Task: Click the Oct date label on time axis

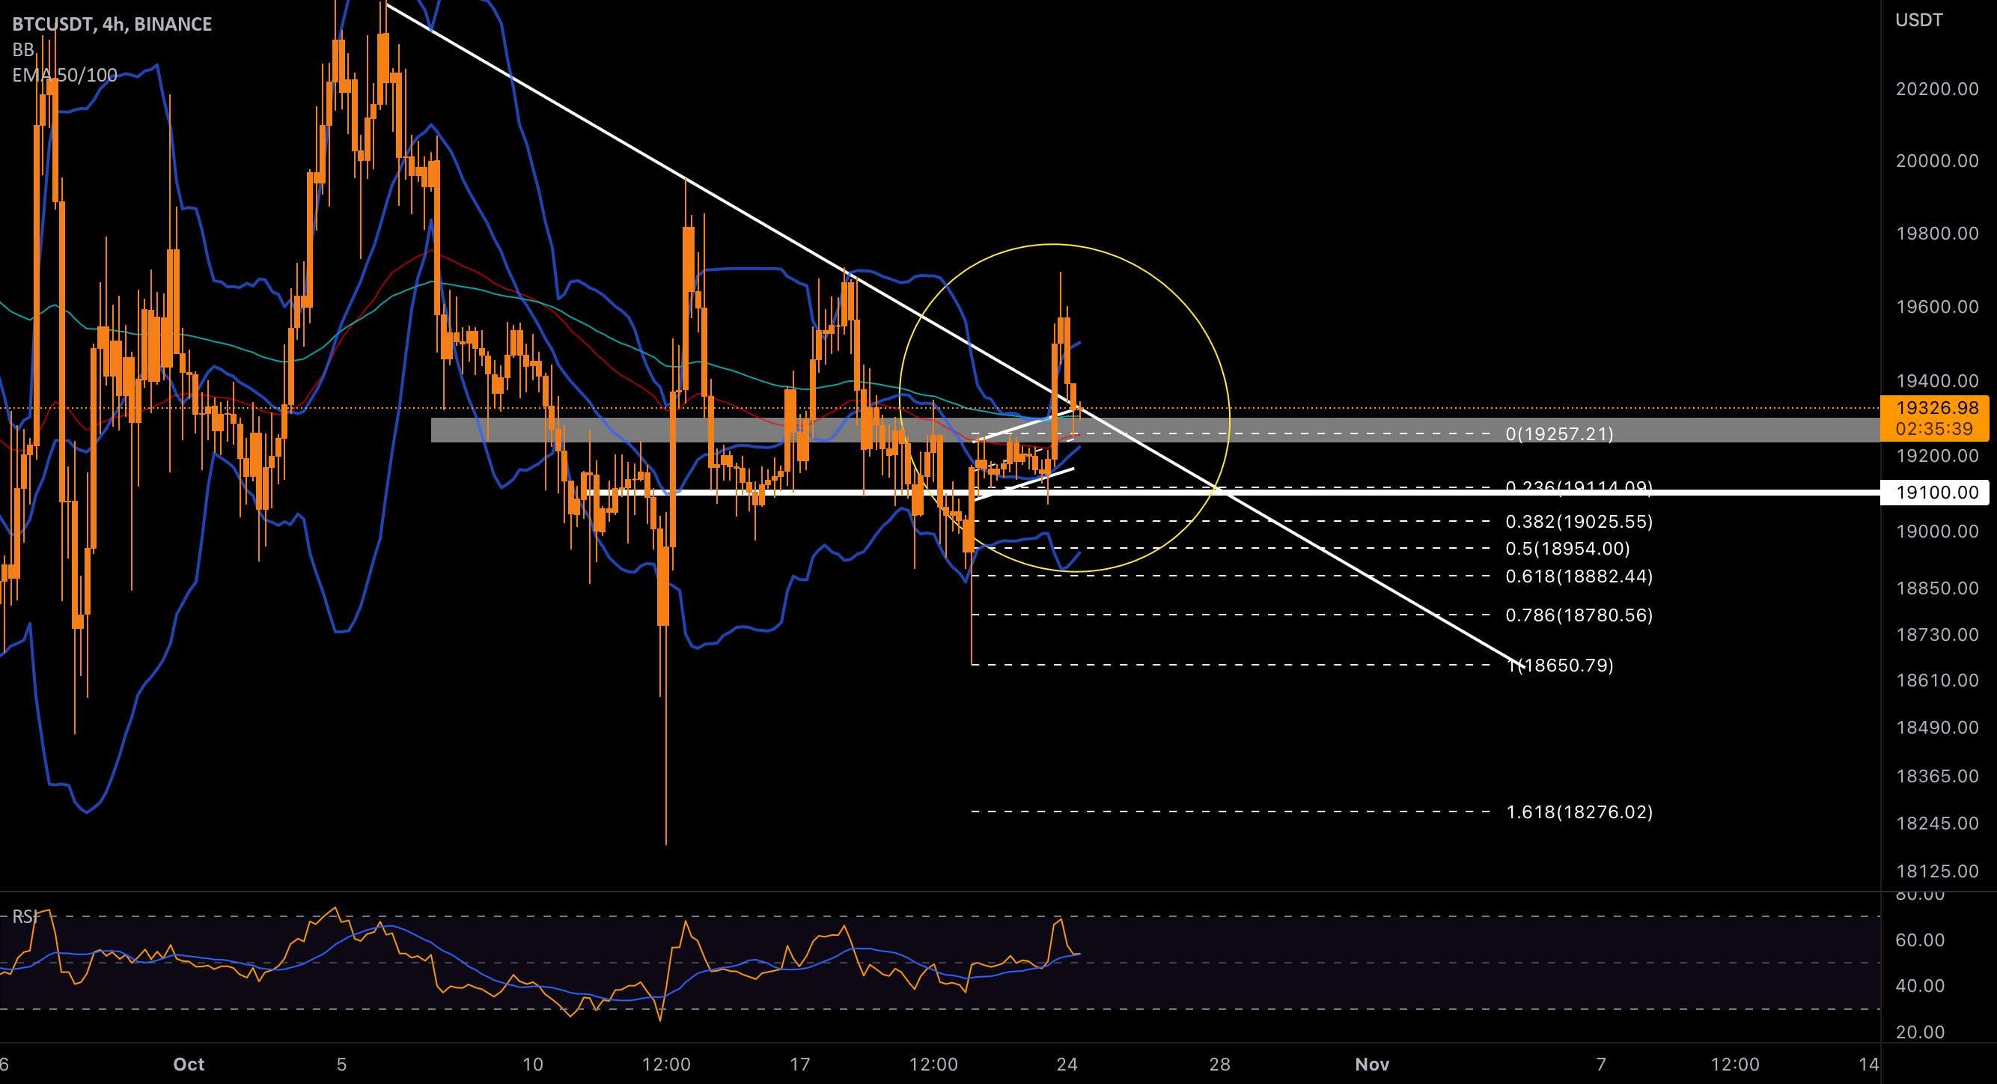Action: pos(189,1064)
